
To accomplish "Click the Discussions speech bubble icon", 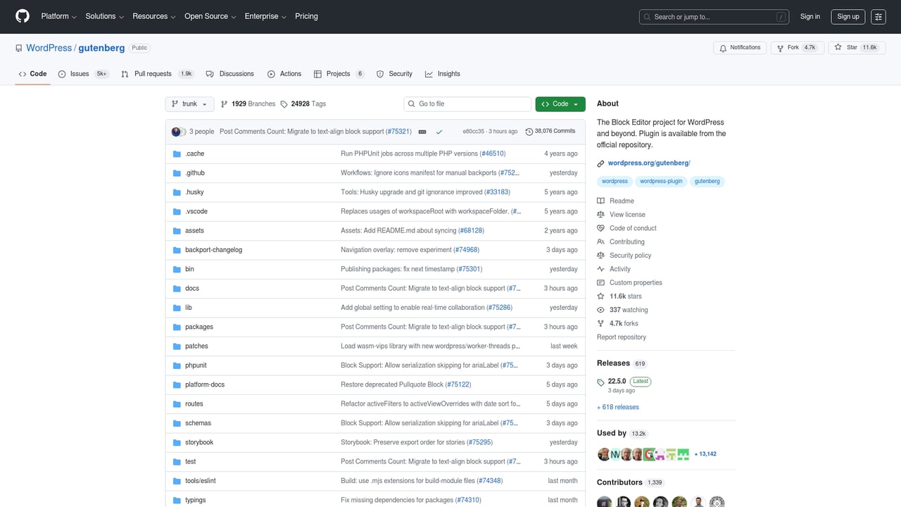I will point(210,73).
